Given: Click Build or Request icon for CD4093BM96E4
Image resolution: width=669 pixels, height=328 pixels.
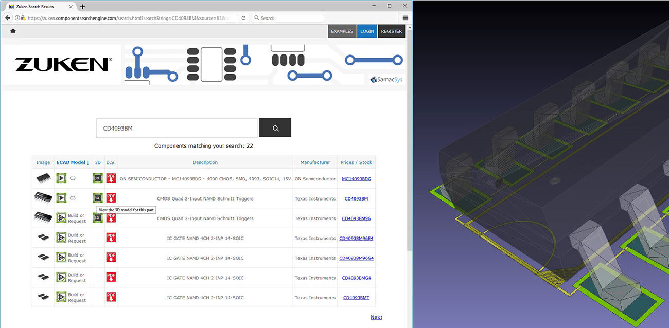Looking at the screenshot, I should click(x=61, y=238).
